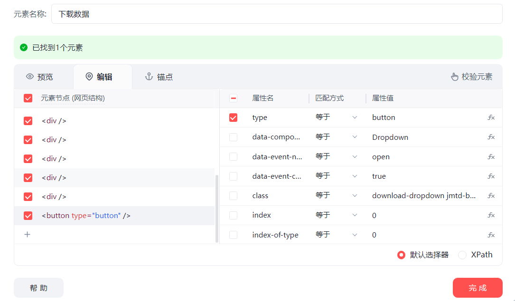The image size is (515, 301).
Task: Click fx icon for open value
Action: (491, 157)
